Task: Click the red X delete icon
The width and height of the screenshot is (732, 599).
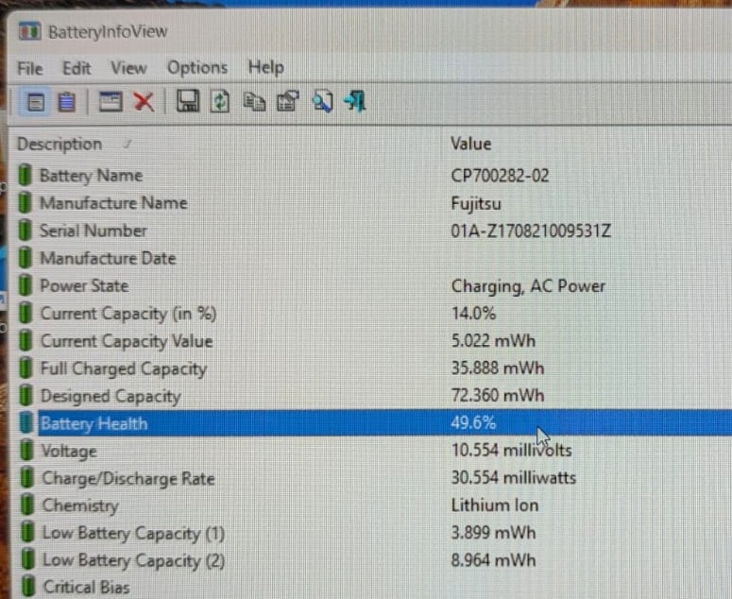Action: [x=144, y=102]
